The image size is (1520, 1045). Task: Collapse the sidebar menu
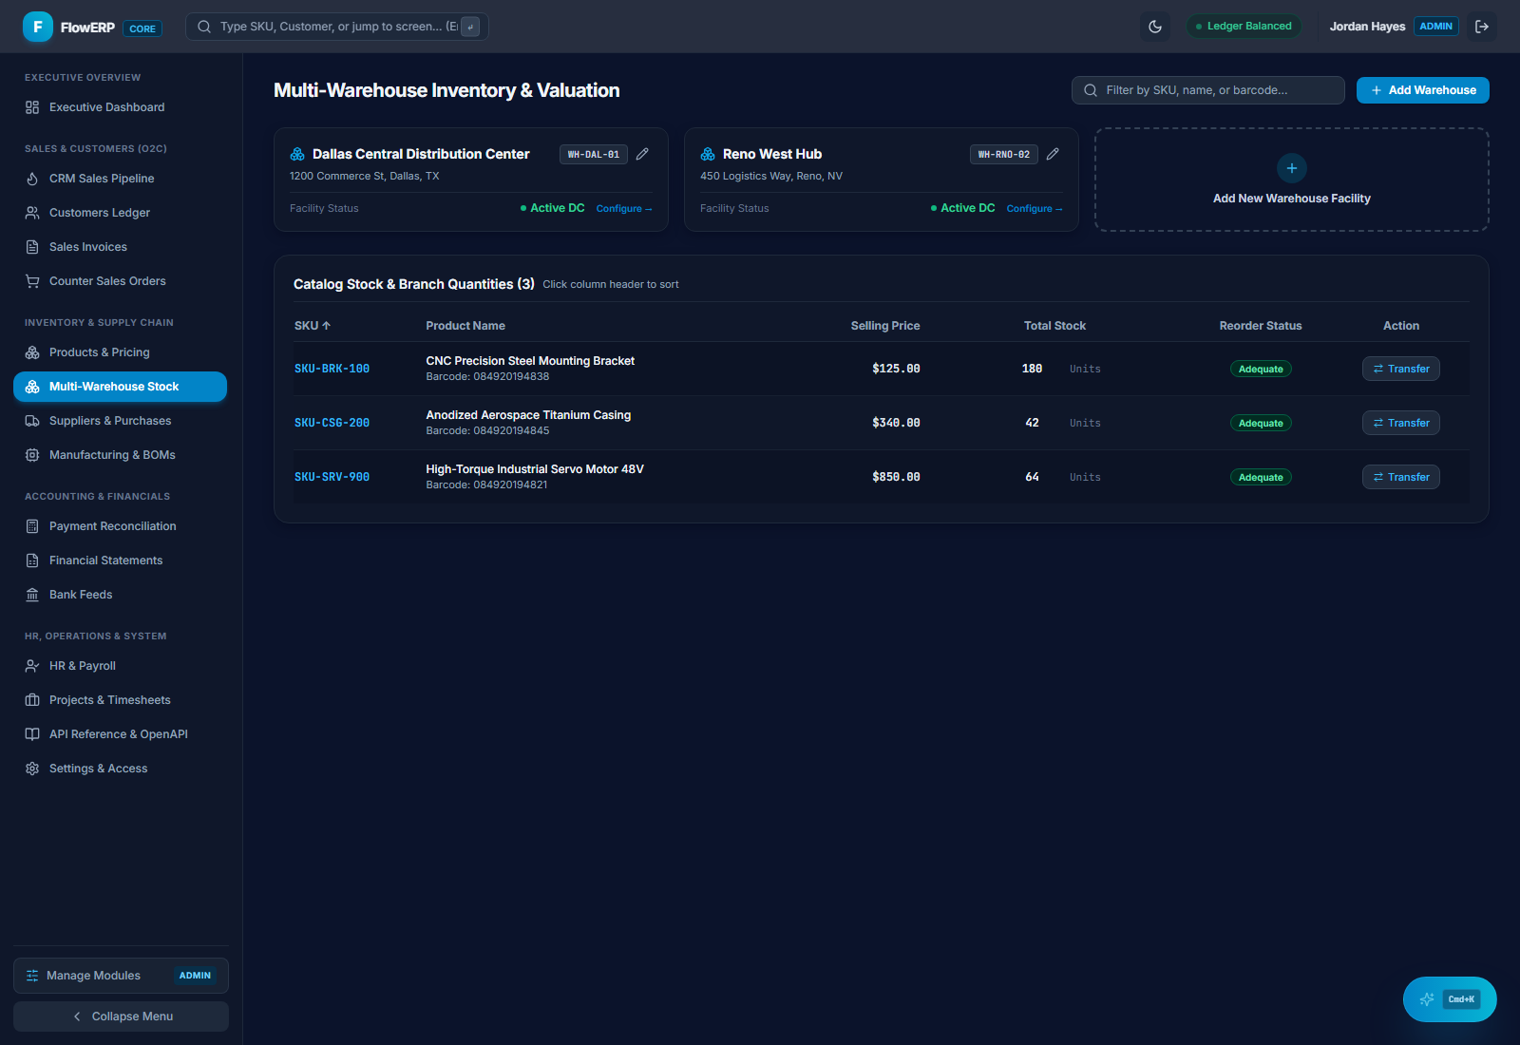[x=121, y=1016]
